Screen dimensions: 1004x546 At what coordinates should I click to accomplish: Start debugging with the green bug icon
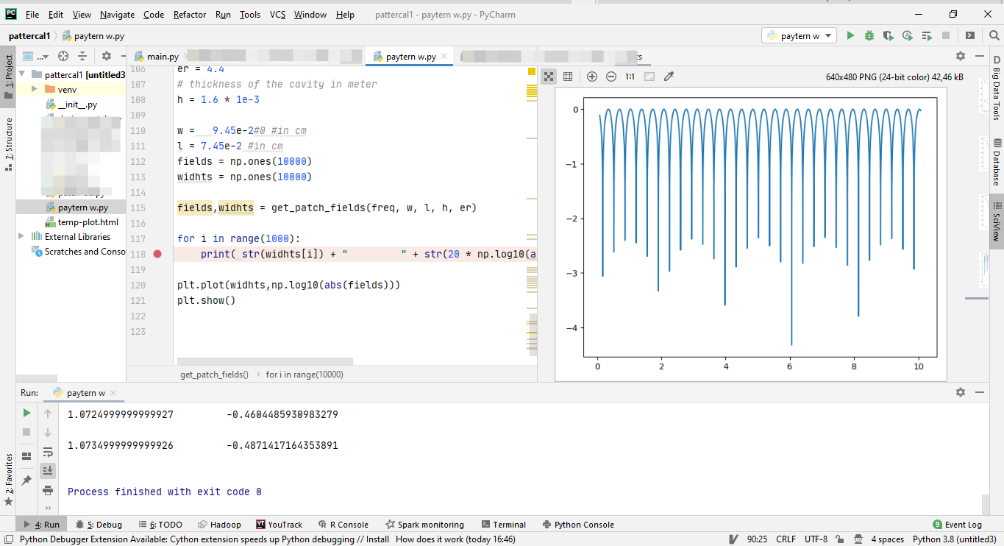[x=869, y=35]
